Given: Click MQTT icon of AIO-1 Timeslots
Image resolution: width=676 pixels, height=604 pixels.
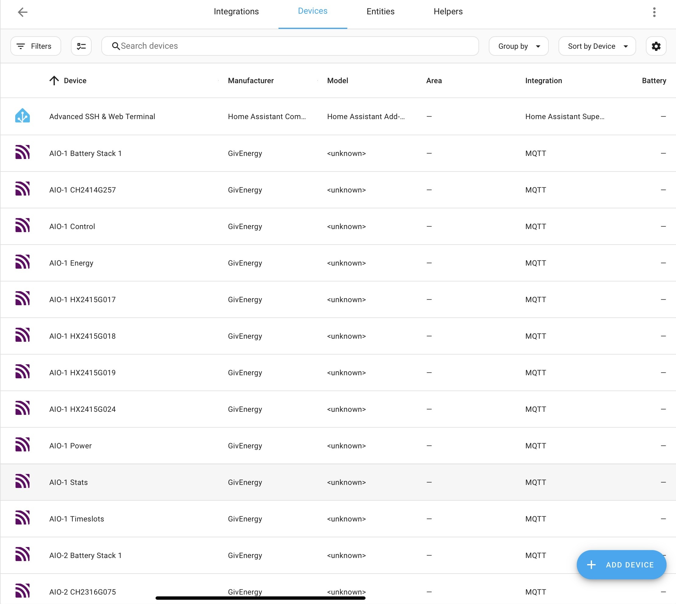Looking at the screenshot, I should click(23, 517).
